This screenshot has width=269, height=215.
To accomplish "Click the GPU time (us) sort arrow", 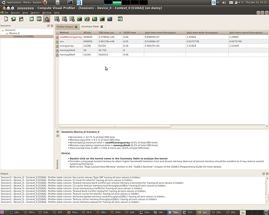I will (x=120, y=32).
